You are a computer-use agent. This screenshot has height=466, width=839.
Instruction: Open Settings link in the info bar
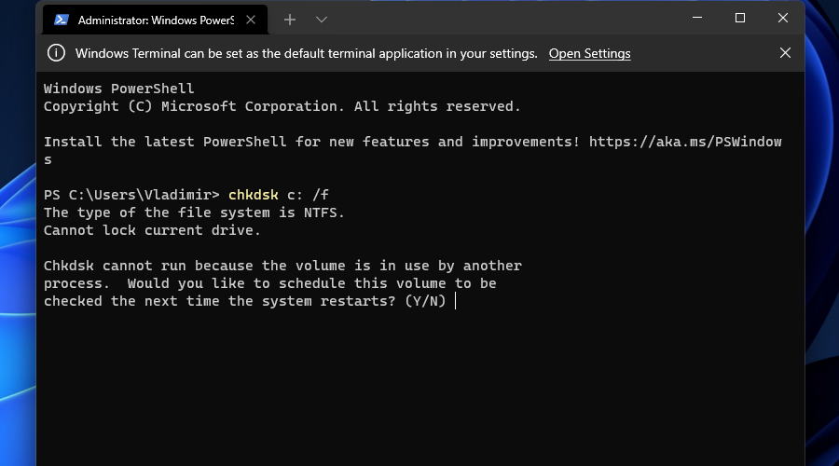point(590,53)
